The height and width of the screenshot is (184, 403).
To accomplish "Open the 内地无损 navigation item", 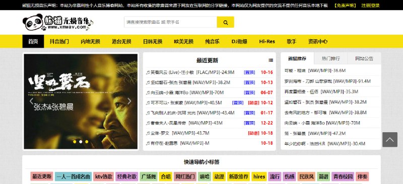I will click(x=90, y=41).
